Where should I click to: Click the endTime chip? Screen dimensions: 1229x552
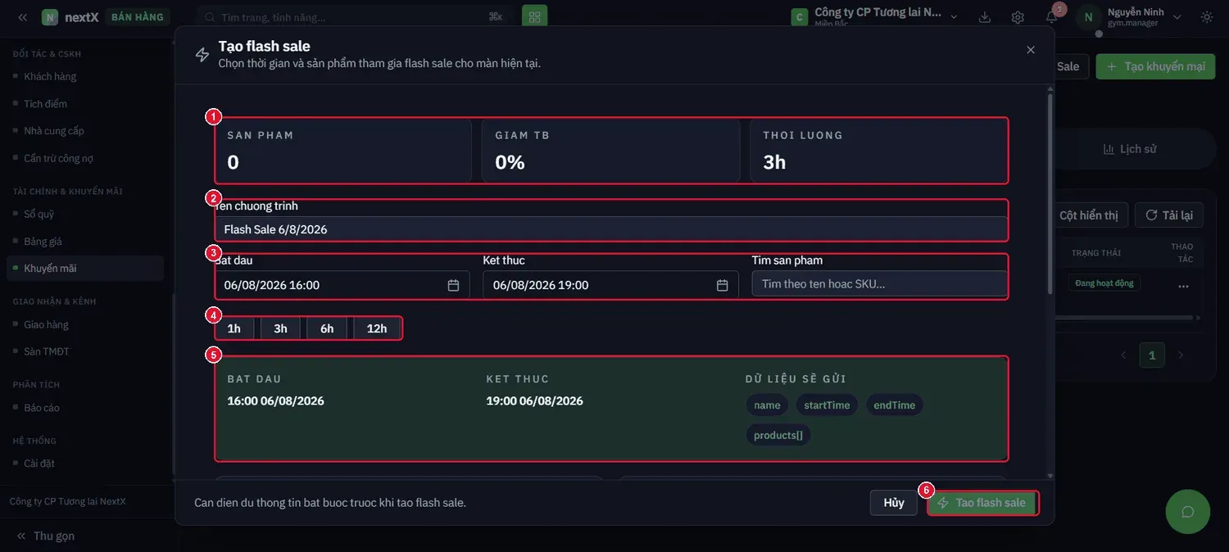(x=894, y=405)
